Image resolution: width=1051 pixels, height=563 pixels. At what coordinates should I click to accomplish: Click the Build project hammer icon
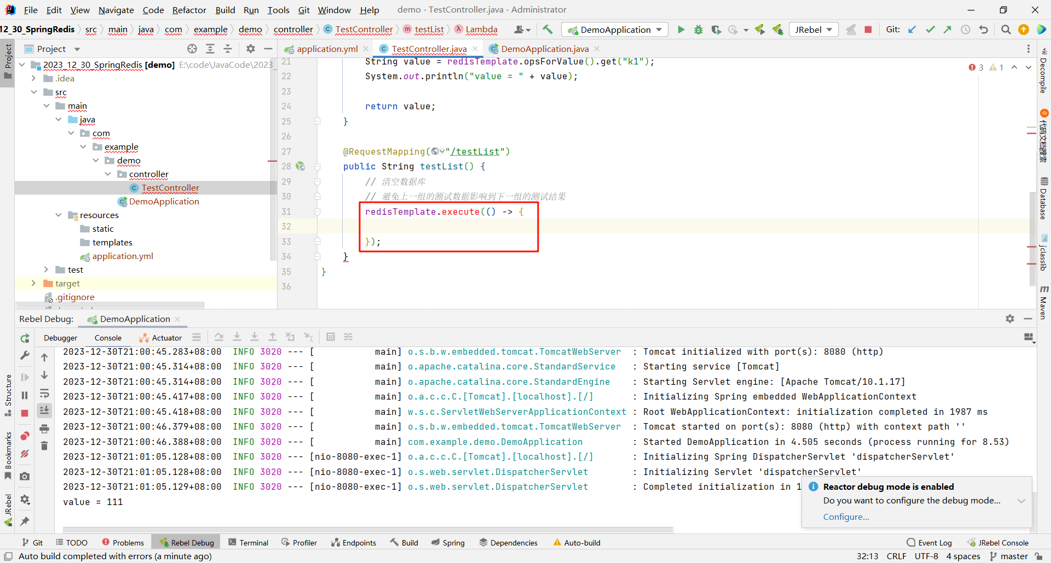[547, 30]
